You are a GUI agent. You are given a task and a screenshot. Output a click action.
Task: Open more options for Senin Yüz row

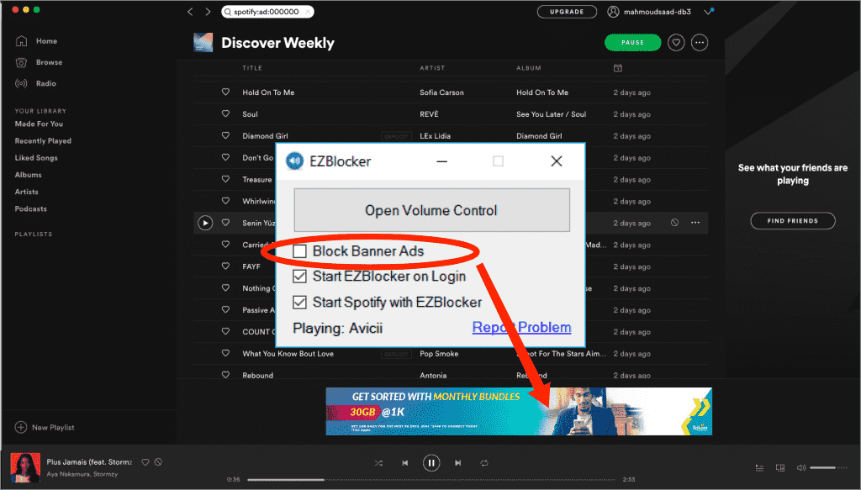(695, 223)
